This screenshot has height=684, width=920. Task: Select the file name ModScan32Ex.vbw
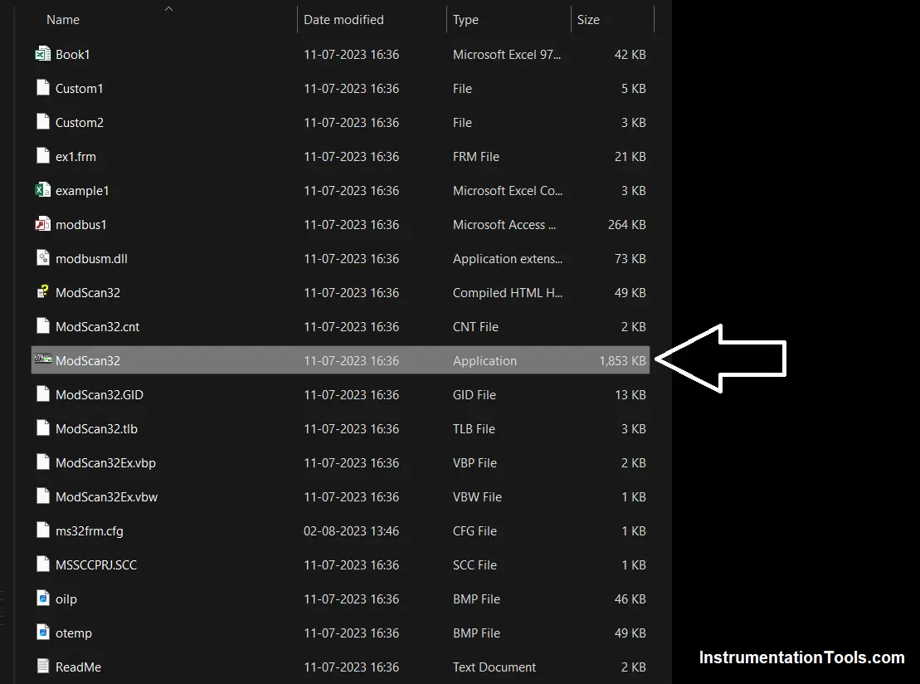[x=106, y=497]
